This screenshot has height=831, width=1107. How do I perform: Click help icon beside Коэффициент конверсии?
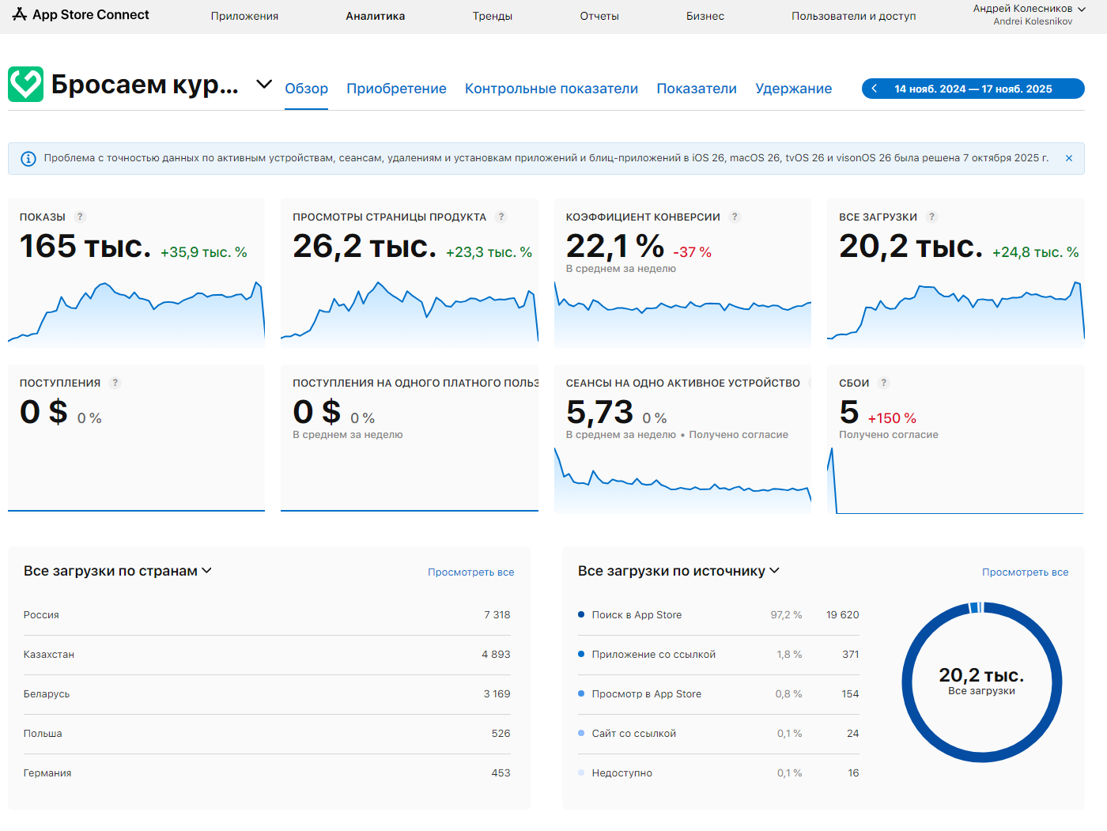pyautogui.click(x=735, y=217)
